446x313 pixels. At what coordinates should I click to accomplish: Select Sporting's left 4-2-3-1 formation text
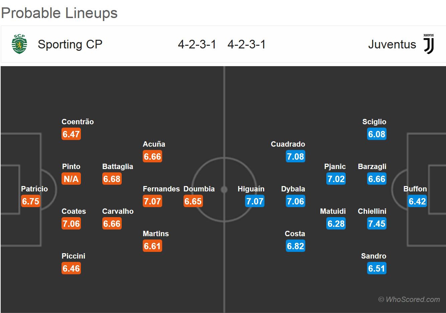[x=197, y=44]
